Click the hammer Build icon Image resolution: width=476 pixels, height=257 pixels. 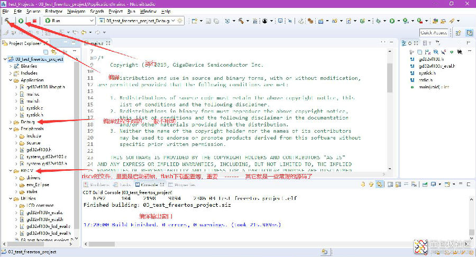pos(8,21)
